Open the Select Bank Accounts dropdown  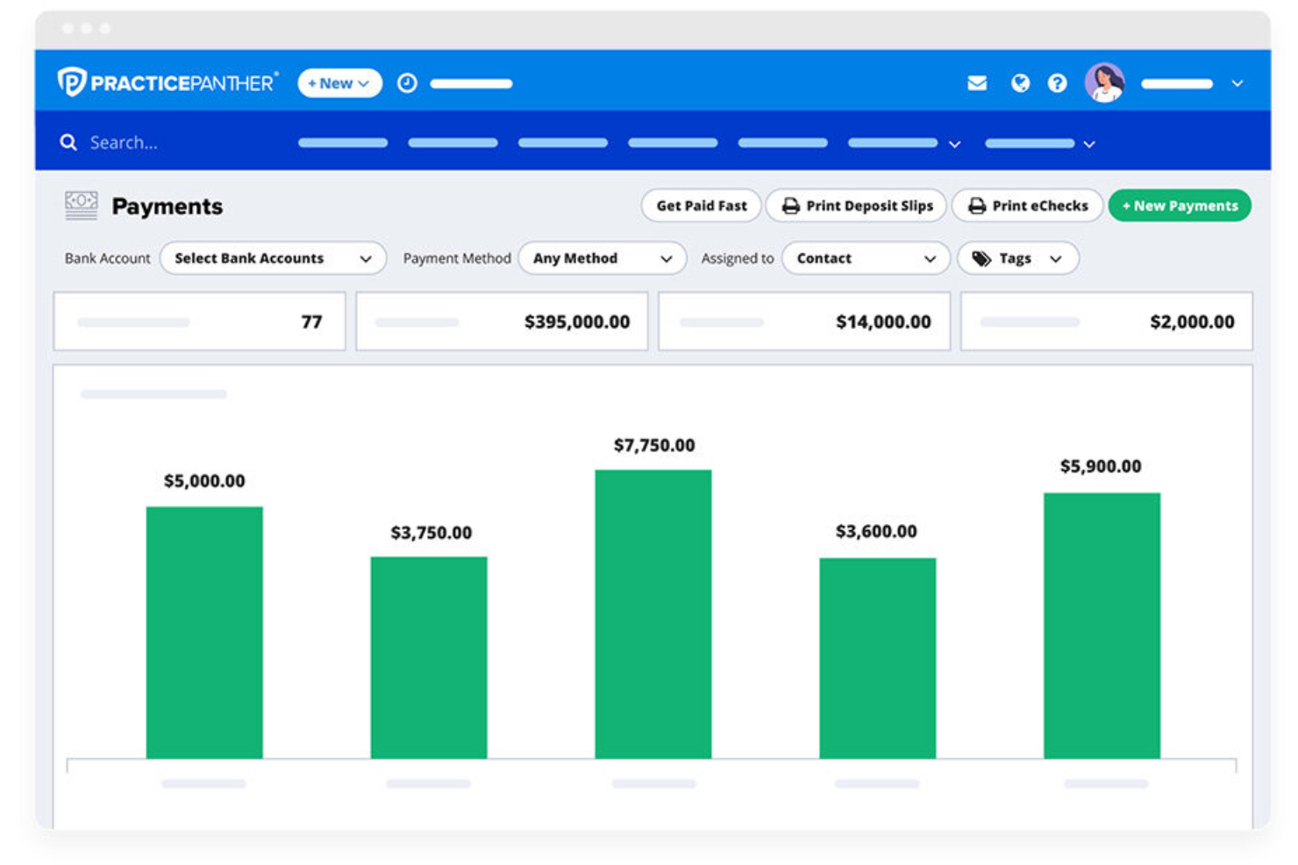coord(272,258)
